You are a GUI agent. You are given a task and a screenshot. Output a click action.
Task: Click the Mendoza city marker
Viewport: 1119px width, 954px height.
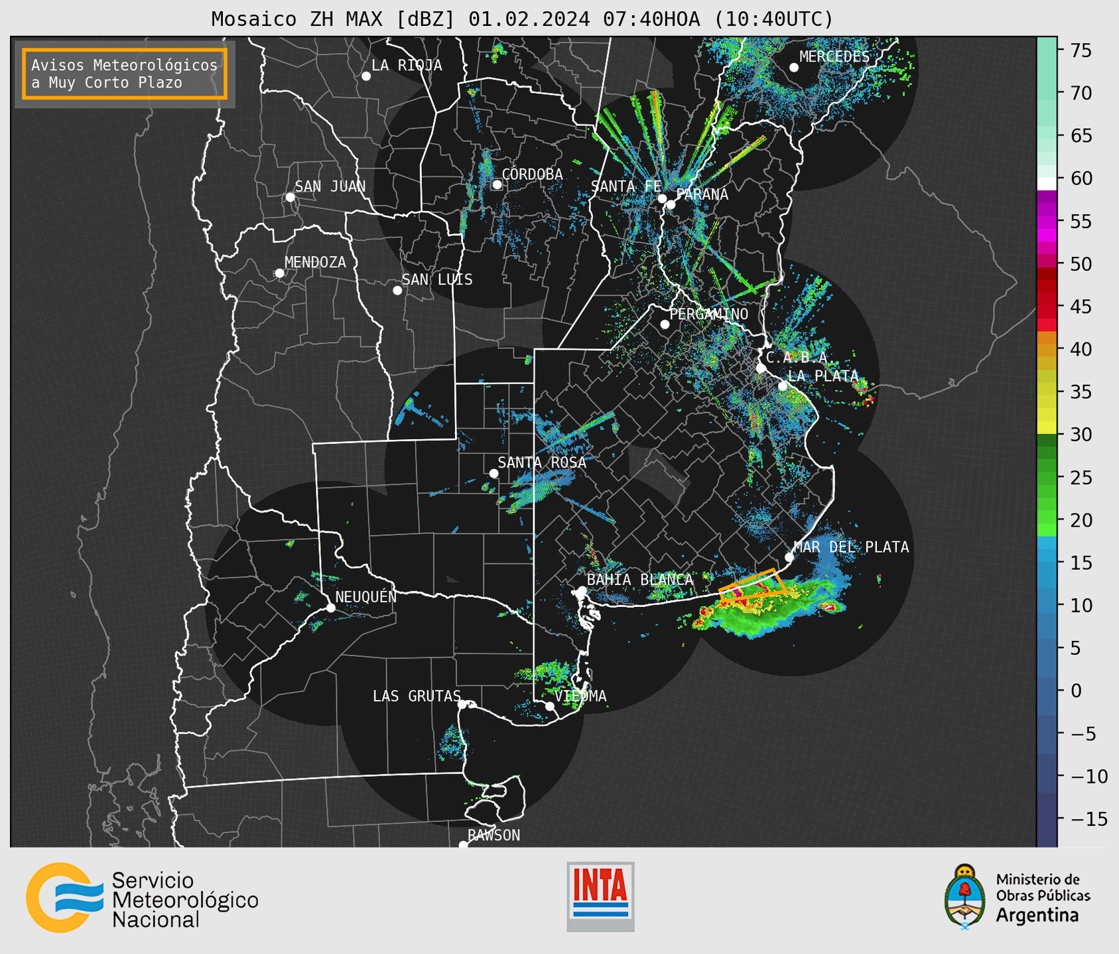pos(280,273)
